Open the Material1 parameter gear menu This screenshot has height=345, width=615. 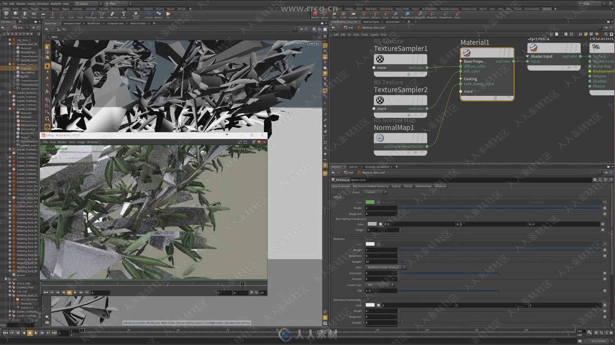point(595,180)
